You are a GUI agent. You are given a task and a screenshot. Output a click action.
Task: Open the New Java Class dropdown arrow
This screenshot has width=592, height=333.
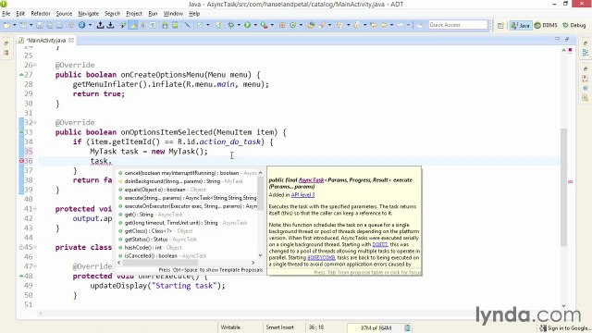pyautogui.click(x=301, y=25)
